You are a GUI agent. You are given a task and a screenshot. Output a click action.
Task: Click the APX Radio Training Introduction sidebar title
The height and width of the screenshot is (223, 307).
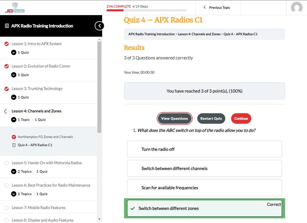pyautogui.click(x=42, y=26)
